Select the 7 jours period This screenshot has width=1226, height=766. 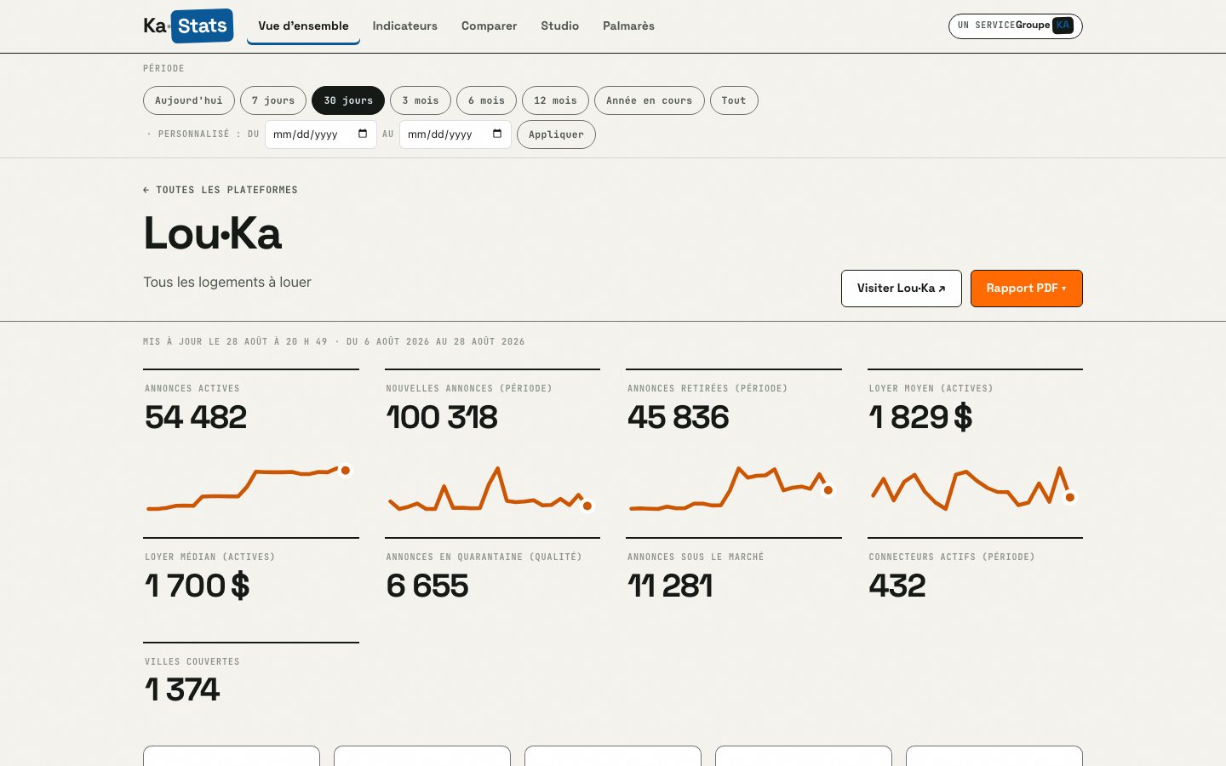pos(273,100)
